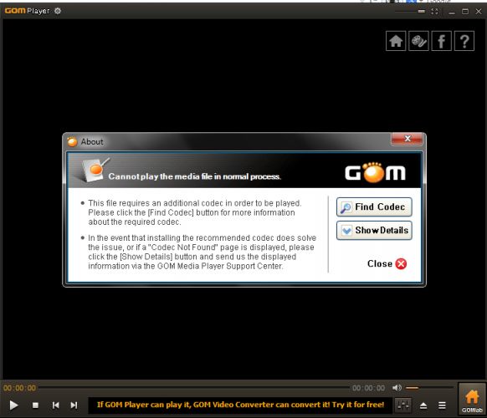Open the control panel equalizer icon
487x418 pixels.
coord(403,405)
